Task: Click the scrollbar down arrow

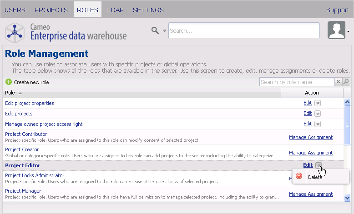Action: pyautogui.click(x=348, y=198)
